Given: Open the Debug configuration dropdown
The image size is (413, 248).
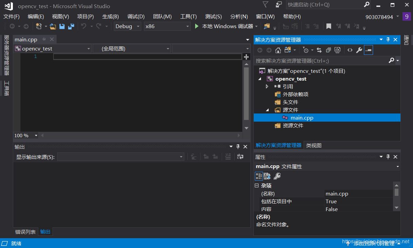Looking at the screenshot, I should click(x=127, y=26).
